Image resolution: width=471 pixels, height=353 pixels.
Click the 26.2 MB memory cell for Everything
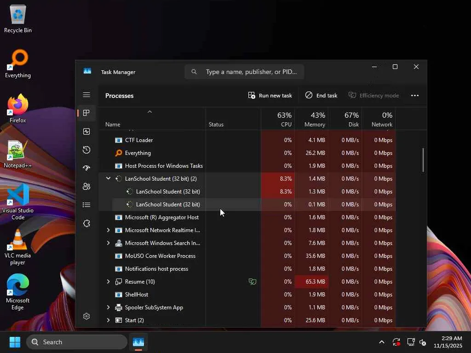pyautogui.click(x=311, y=153)
